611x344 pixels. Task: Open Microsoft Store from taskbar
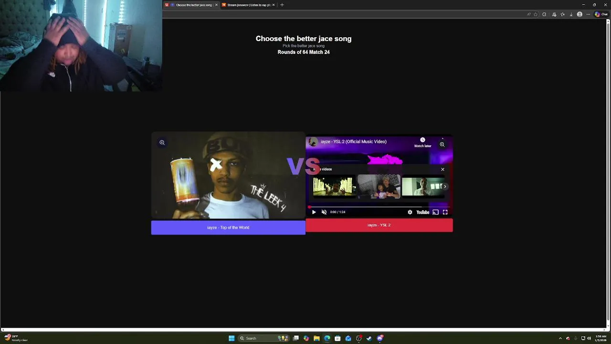(337, 338)
